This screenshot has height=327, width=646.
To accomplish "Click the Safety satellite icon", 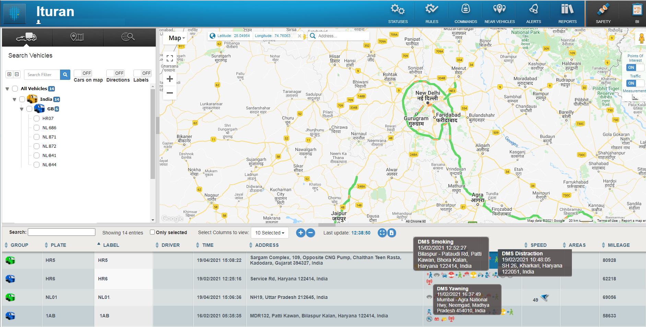I will 603,10.
